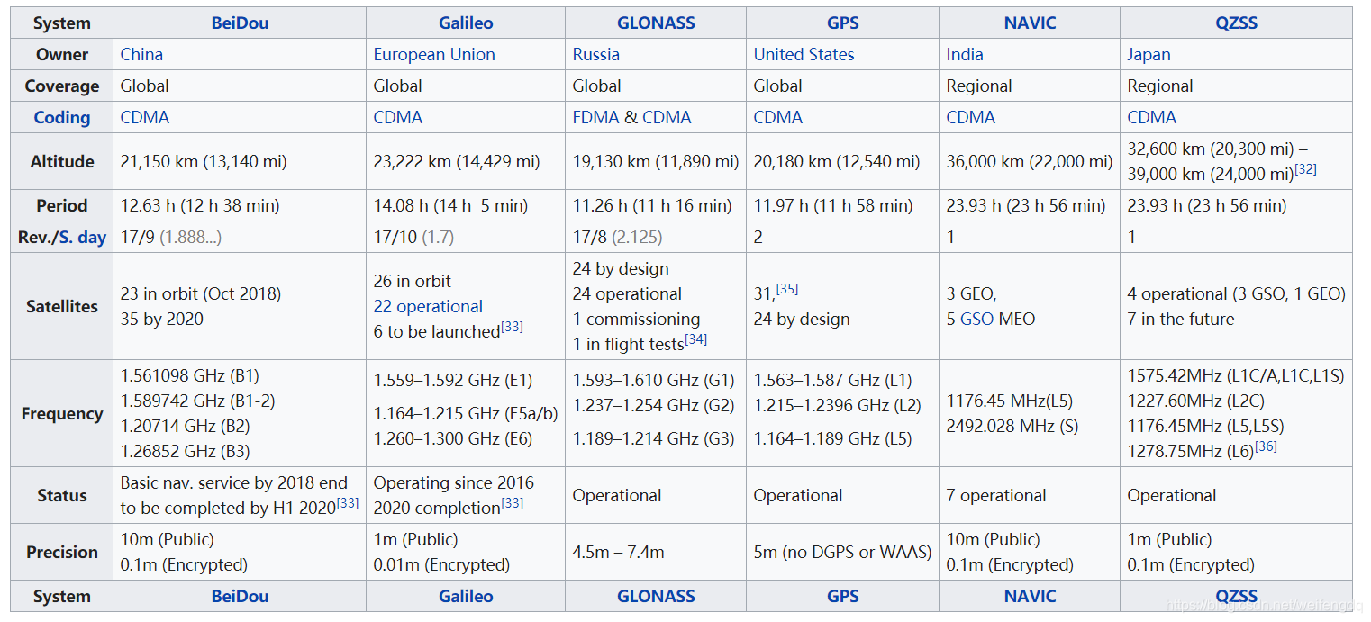Open the China link in Owner row
Viewport: 1371px width, 622px height.
tap(141, 54)
